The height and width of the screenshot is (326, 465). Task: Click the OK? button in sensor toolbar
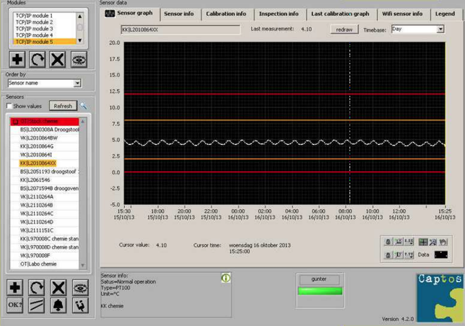coord(15,305)
